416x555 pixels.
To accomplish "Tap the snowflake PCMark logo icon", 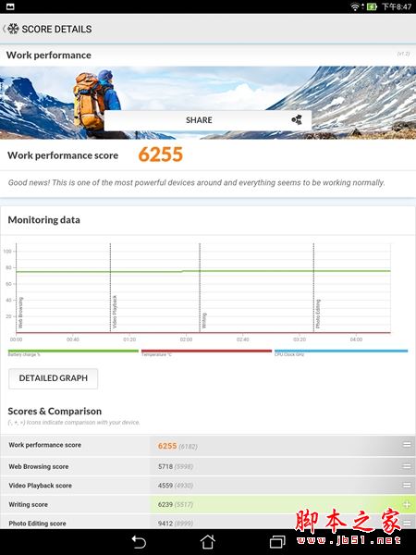I will pyautogui.click(x=13, y=29).
